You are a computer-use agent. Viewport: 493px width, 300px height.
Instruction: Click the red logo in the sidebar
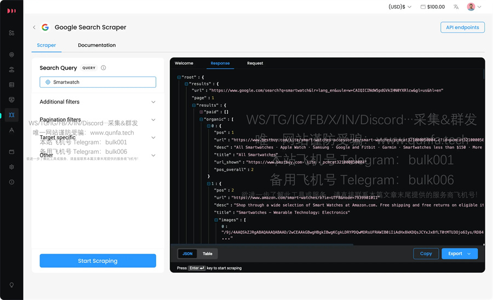(x=12, y=11)
